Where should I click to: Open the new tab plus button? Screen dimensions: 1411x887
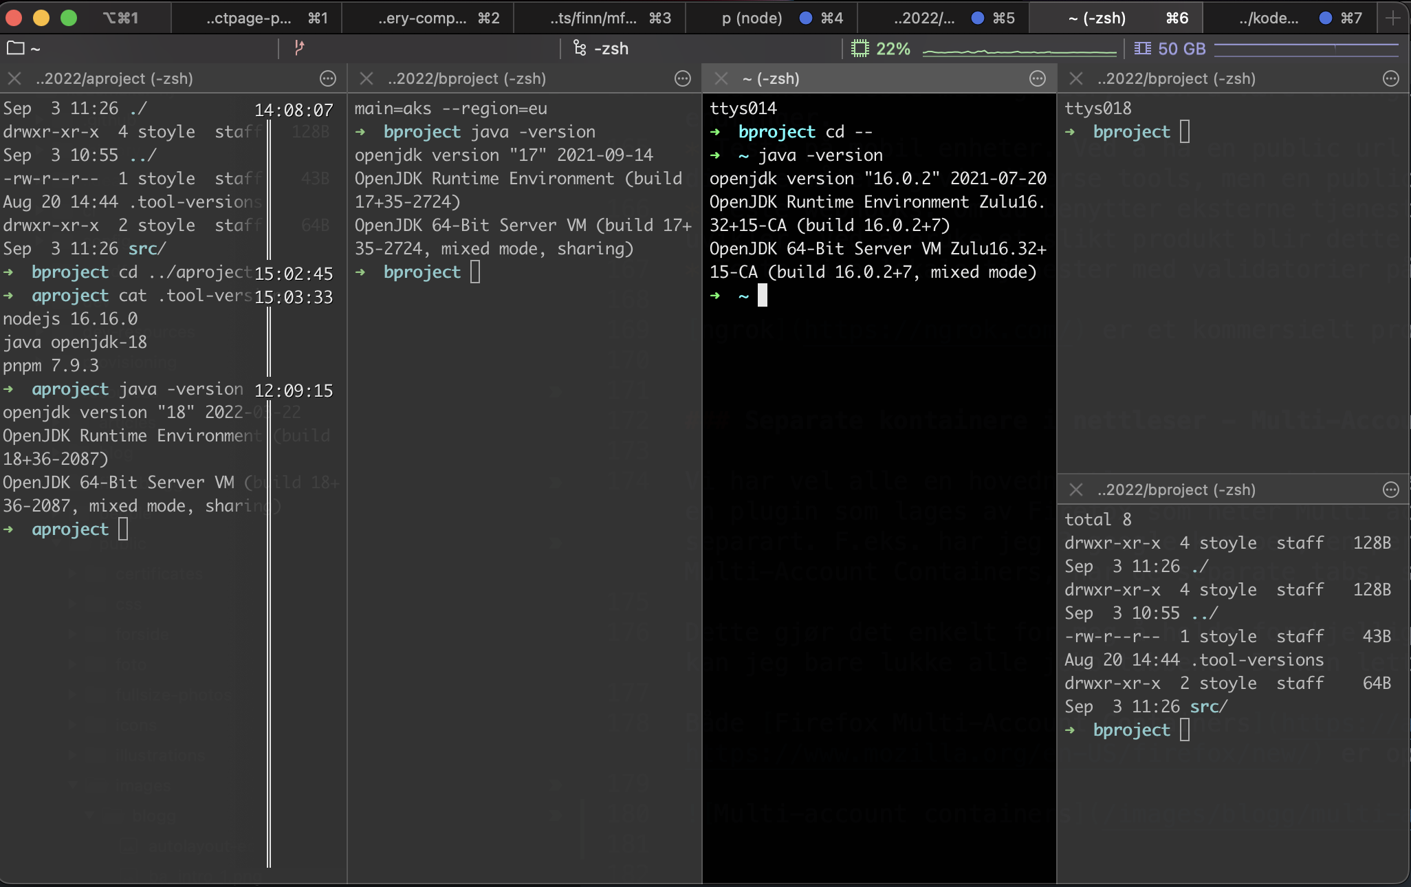pyautogui.click(x=1394, y=18)
